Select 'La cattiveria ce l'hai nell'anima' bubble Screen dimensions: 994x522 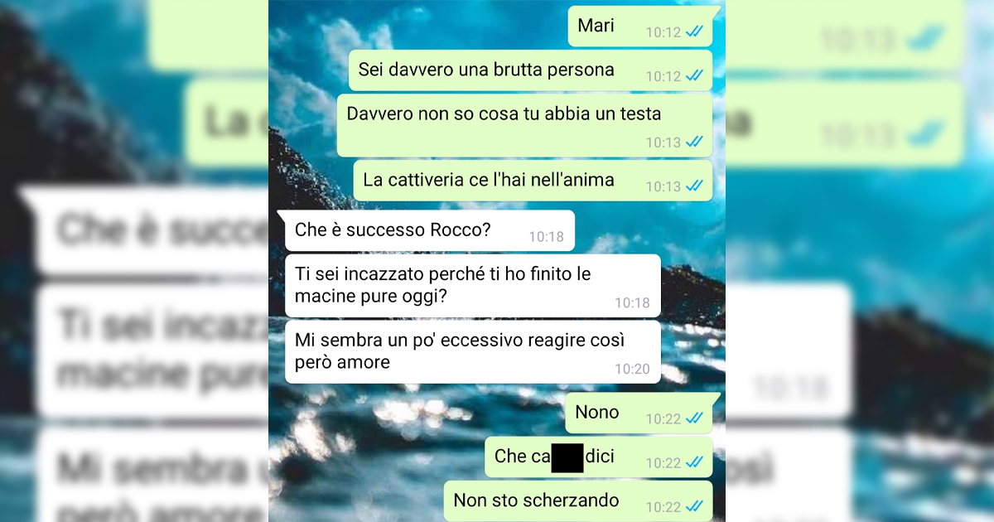[x=533, y=181]
